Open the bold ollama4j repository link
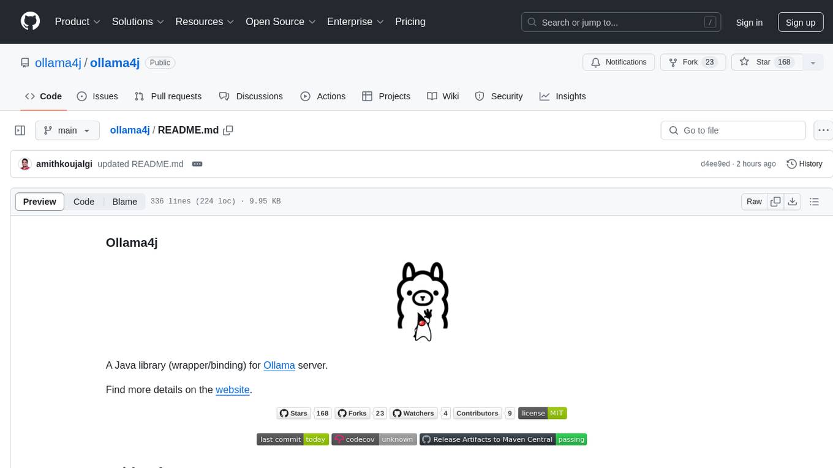Screen dimensions: 833x468 pyautogui.click(x=115, y=62)
